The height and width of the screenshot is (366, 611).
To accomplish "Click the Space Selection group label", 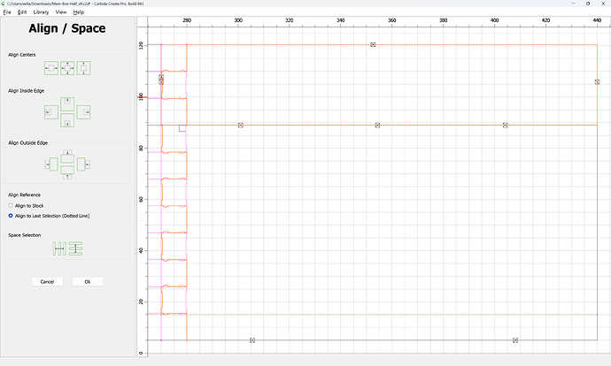I will pos(24,235).
